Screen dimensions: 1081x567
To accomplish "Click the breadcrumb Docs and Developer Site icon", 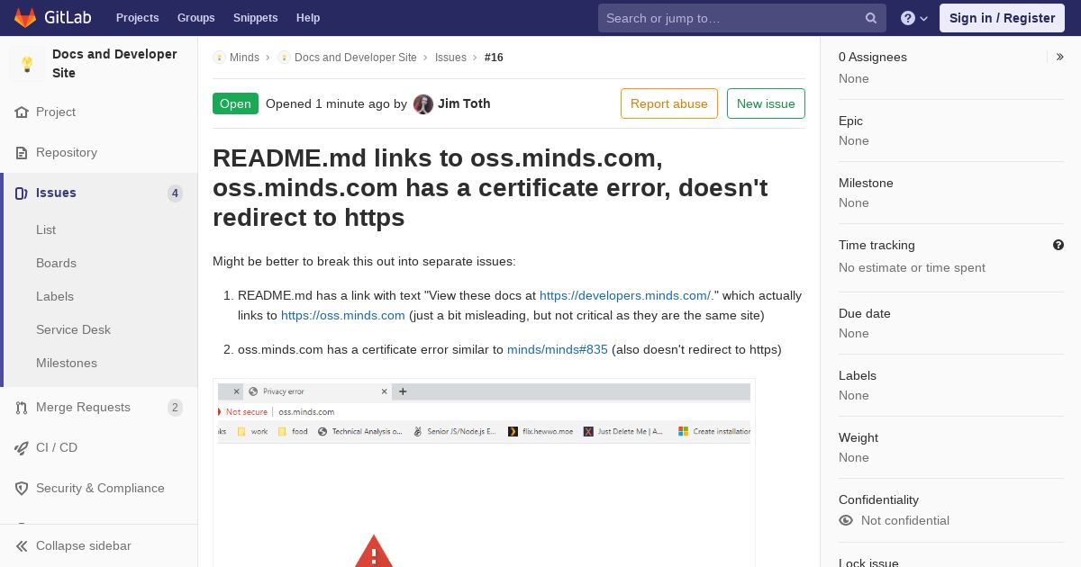I will (284, 58).
